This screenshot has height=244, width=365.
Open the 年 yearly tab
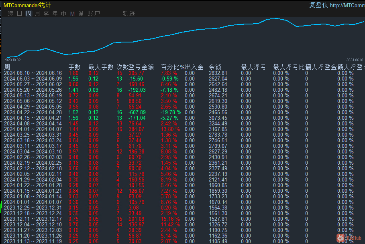point(55,14)
